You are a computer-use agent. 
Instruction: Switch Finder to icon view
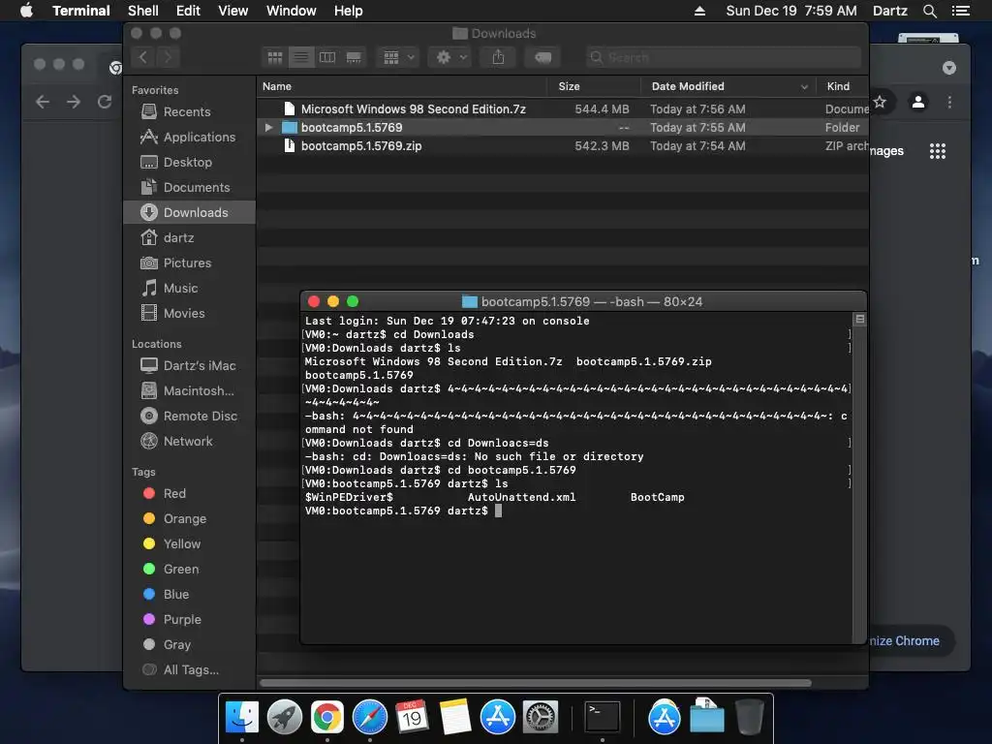tap(274, 57)
